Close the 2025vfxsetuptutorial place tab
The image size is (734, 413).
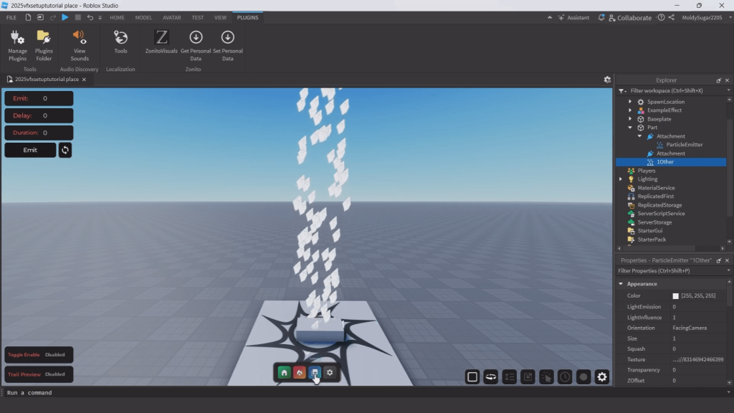[x=85, y=80]
